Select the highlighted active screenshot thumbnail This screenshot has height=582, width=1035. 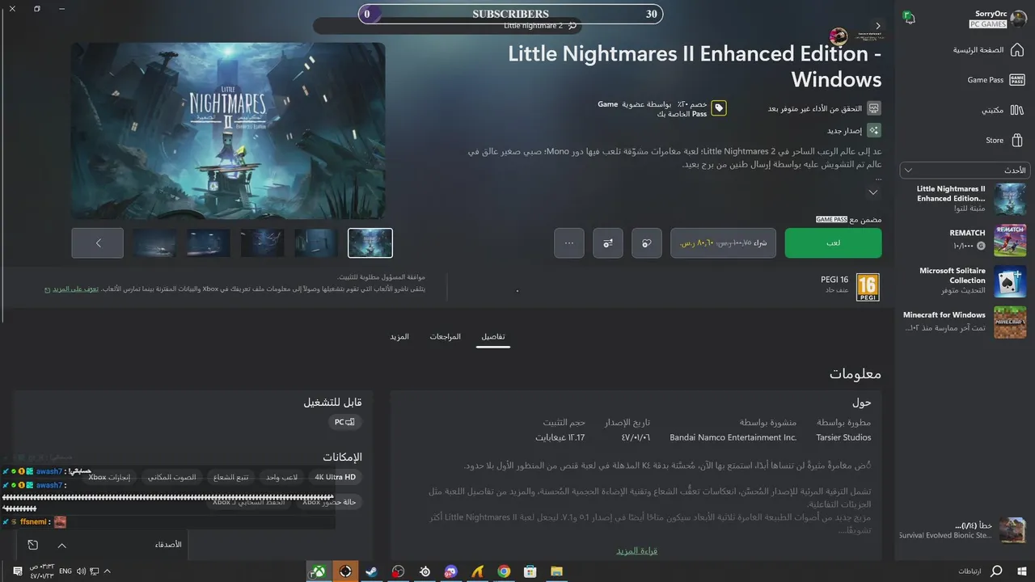370,242
